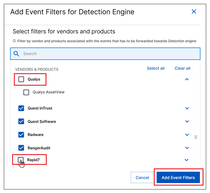The width and height of the screenshot is (210, 193).
Task: Uncheck the Radware checkbox
Action: point(21,135)
